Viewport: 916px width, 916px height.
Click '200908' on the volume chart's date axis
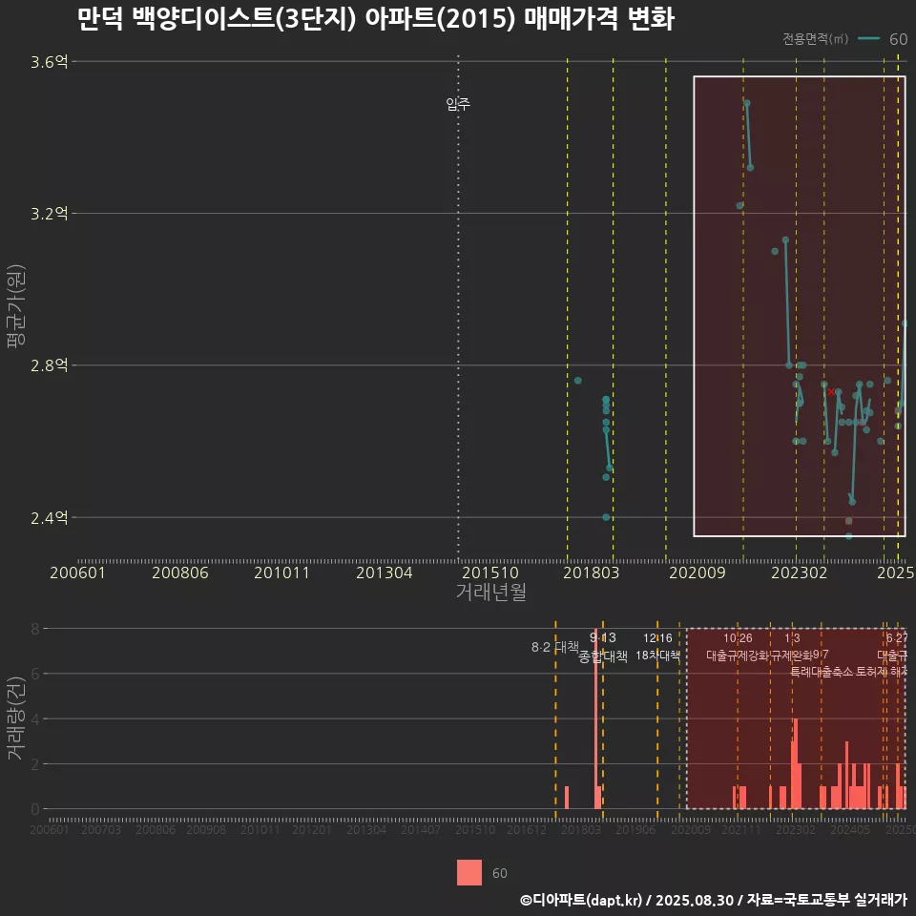[206, 829]
